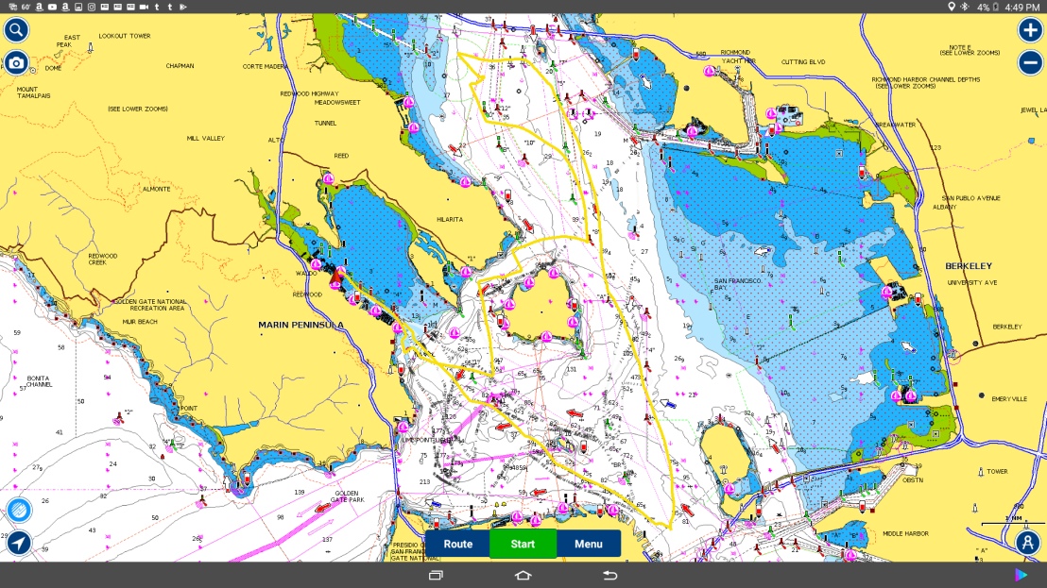This screenshot has width=1047, height=588.
Task: Open the Menu tab
Action: click(x=588, y=544)
